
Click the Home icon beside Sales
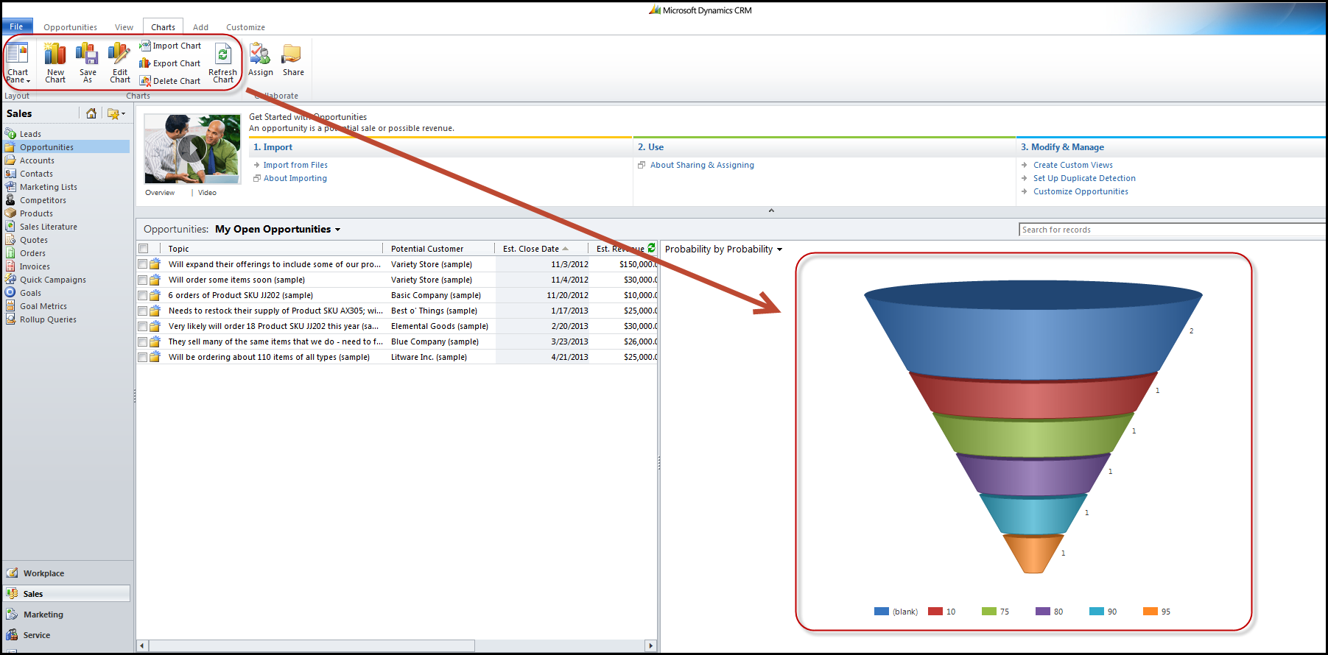coord(91,113)
